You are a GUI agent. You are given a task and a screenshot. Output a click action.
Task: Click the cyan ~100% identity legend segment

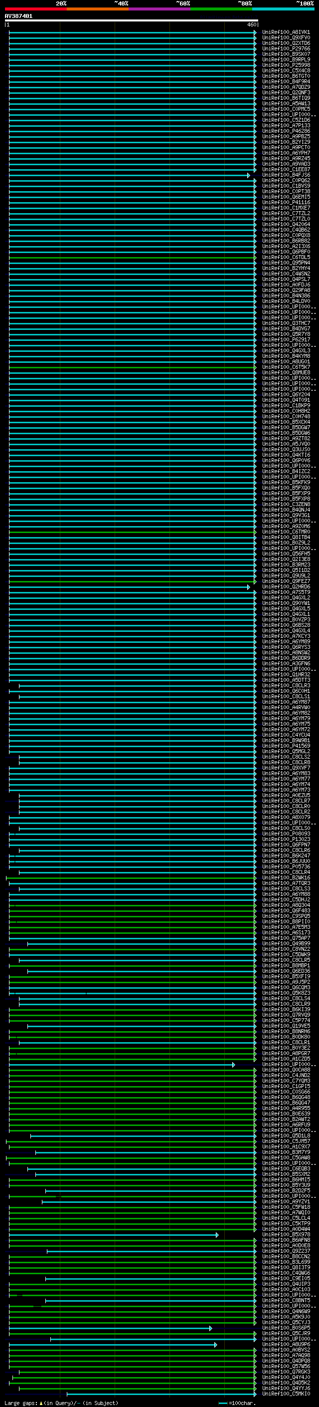284,9
